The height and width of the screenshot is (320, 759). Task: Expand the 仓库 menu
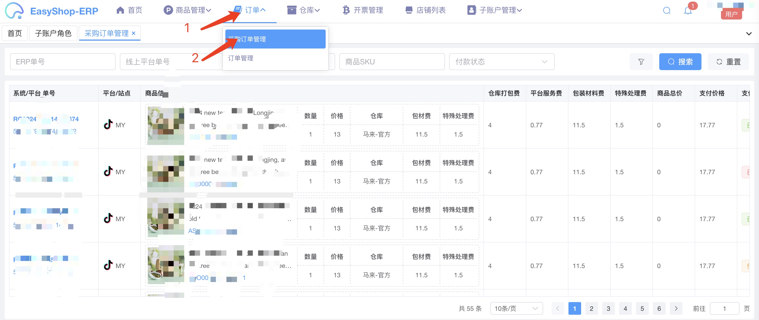point(303,10)
